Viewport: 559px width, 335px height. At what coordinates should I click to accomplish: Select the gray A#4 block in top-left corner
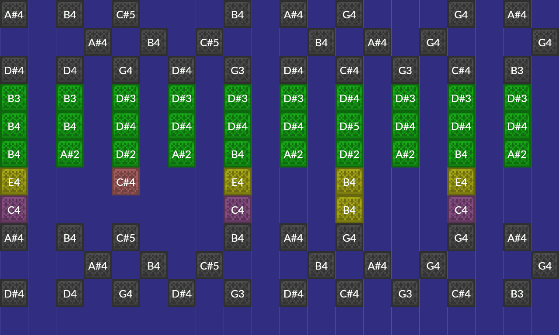click(14, 14)
